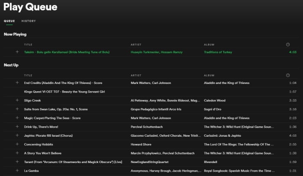
Task: Switch to the History tab
Action: click(x=29, y=21)
